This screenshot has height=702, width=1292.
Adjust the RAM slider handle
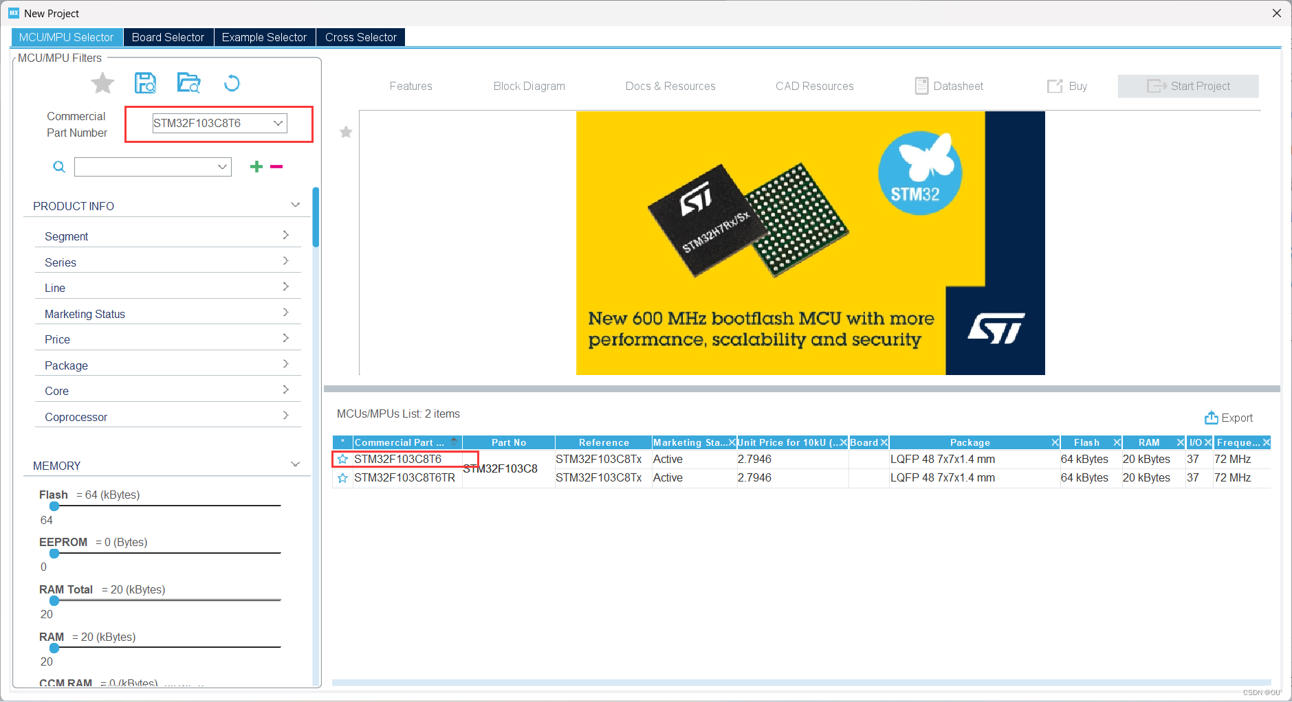[x=54, y=648]
